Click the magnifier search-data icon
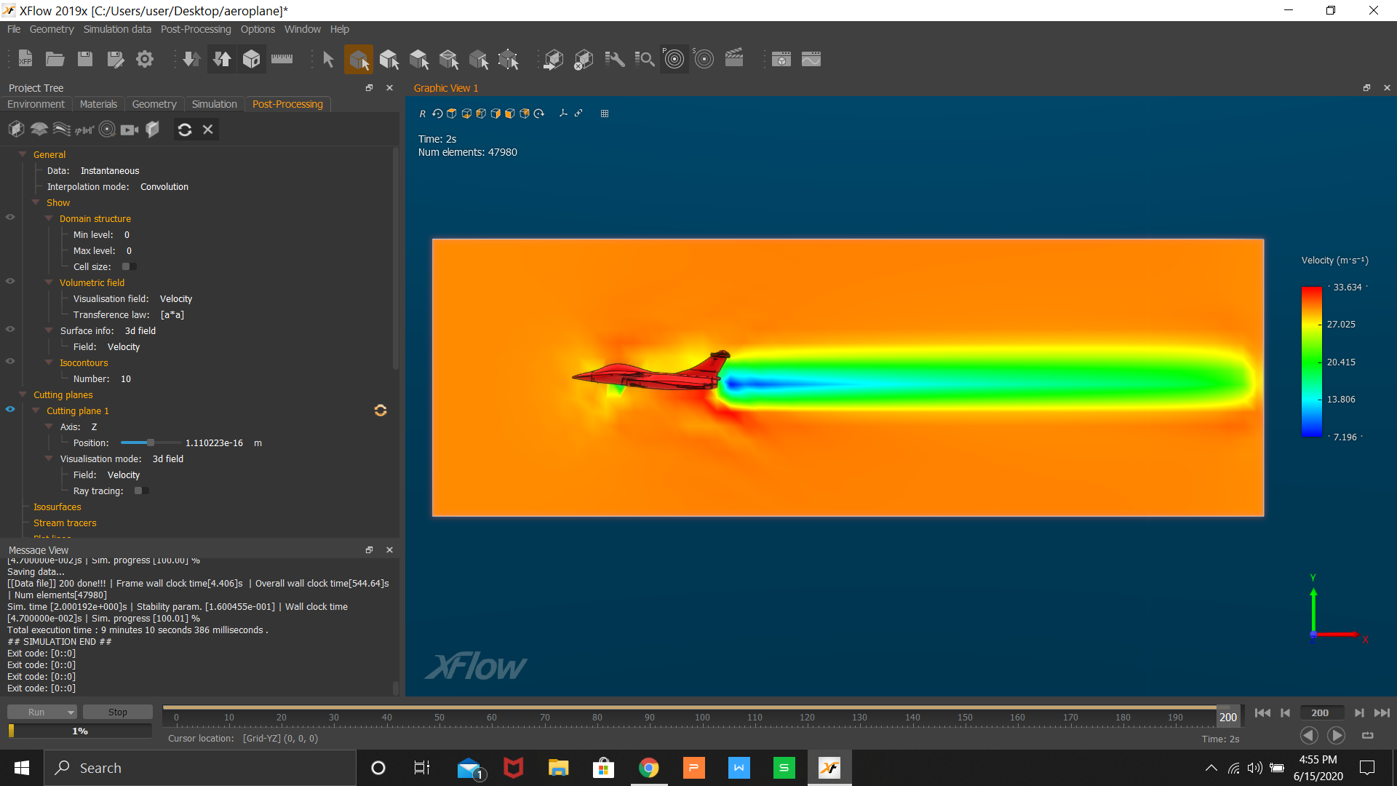This screenshot has height=786, width=1397. coord(645,59)
